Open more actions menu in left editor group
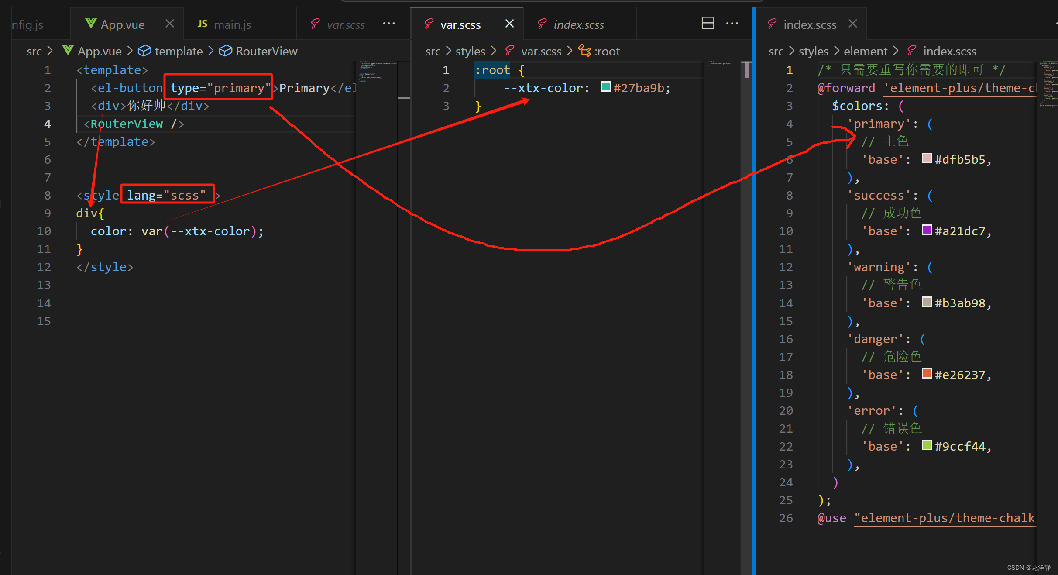 (x=388, y=24)
